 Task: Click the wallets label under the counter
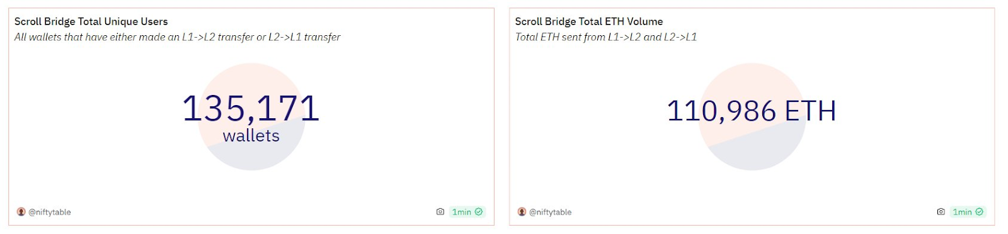pos(251,136)
